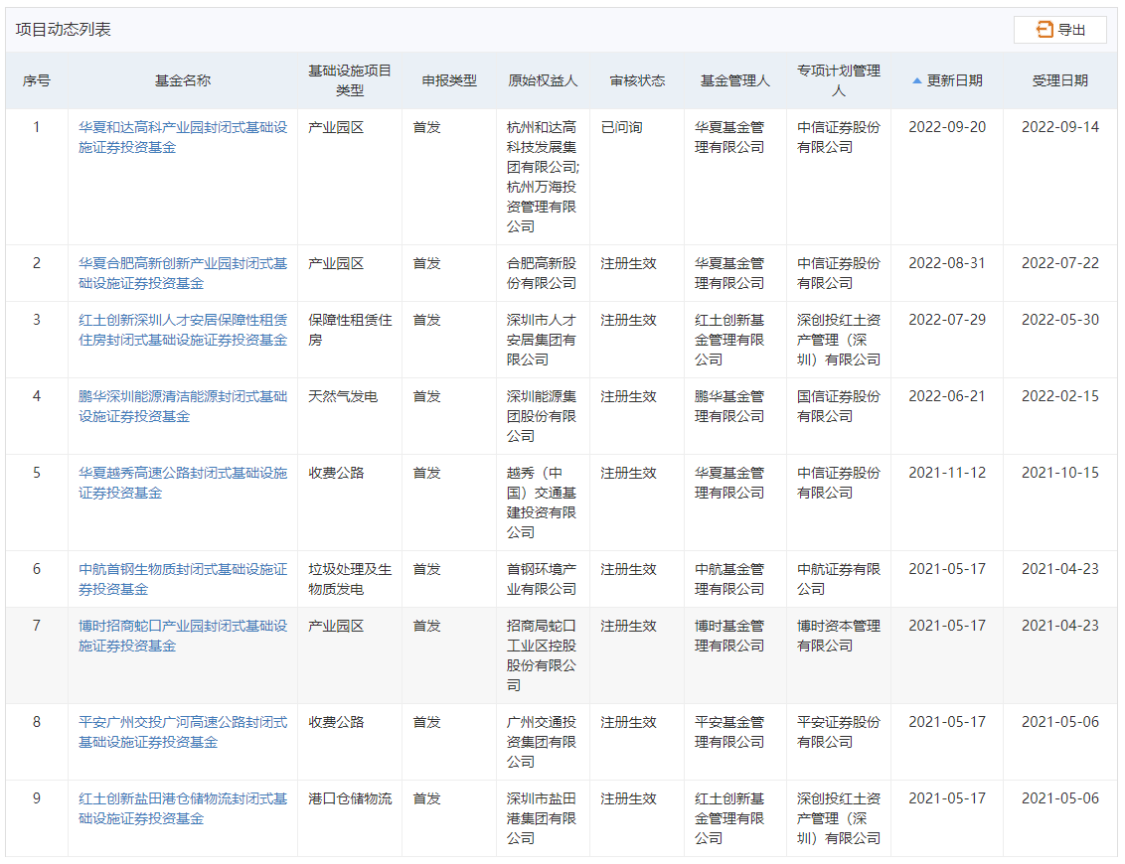Click the 项目动态列表 heading

click(64, 30)
